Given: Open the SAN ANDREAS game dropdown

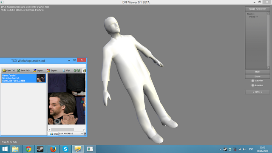Looking at the screenshot, I should pos(71,133).
